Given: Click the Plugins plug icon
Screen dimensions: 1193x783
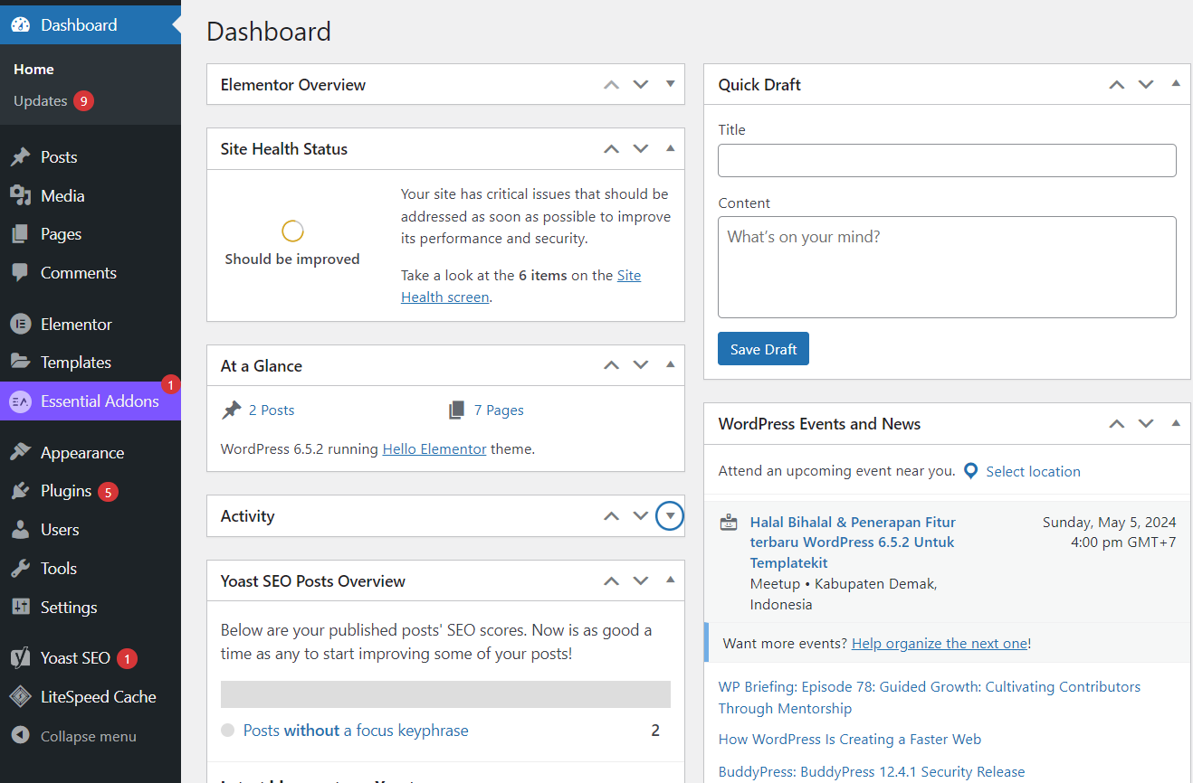Looking at the screenshot, I should [20, 491].
